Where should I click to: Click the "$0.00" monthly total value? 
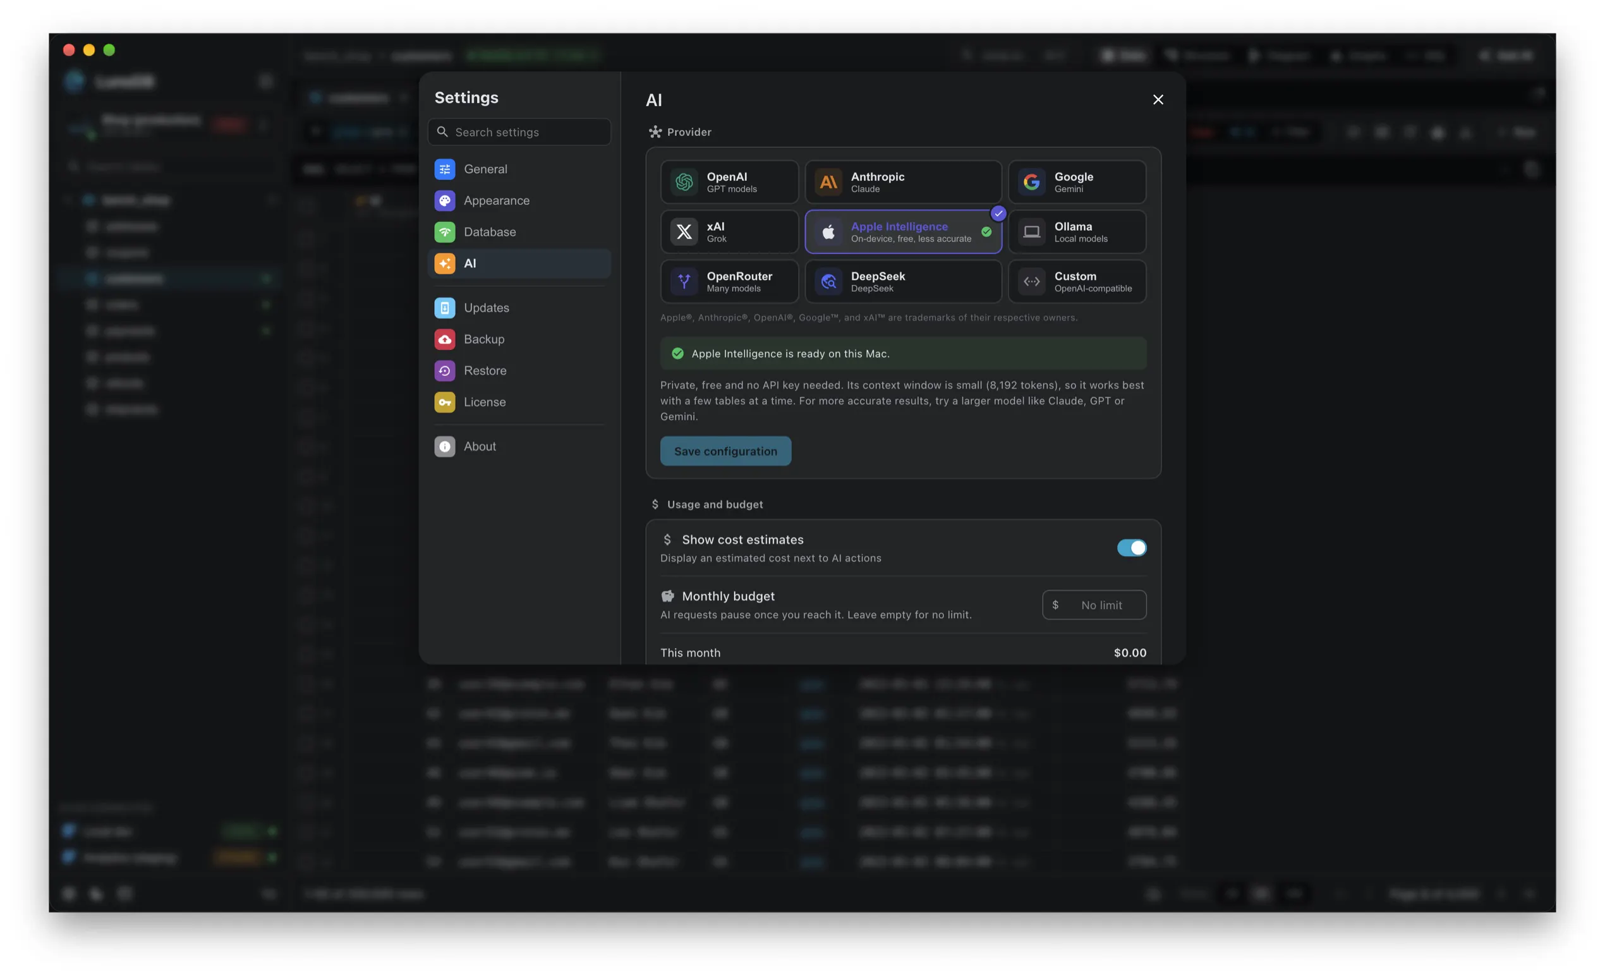coord(1129,653)
